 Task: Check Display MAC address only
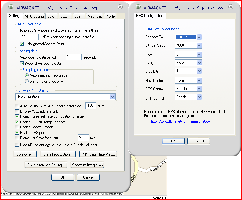coord(17,111)
